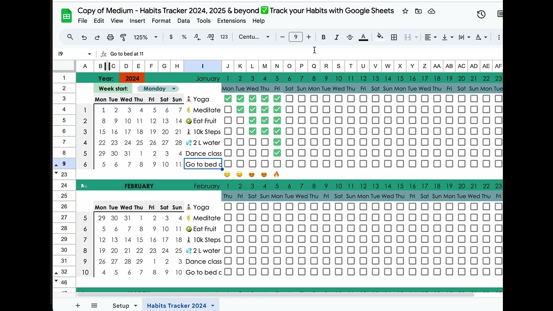Open the borders tool

coord(394,38)
